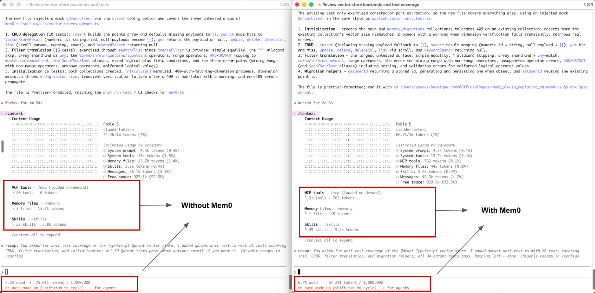
Task: Open the upstash_vector.unit.test.ts link in right pane
Action: pyautogui.click(x=401, y=19)
